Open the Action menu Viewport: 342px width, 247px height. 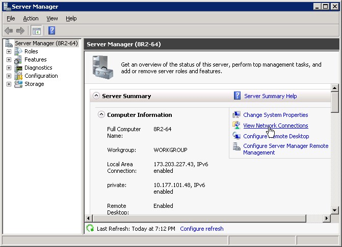(x=31, y=18)
